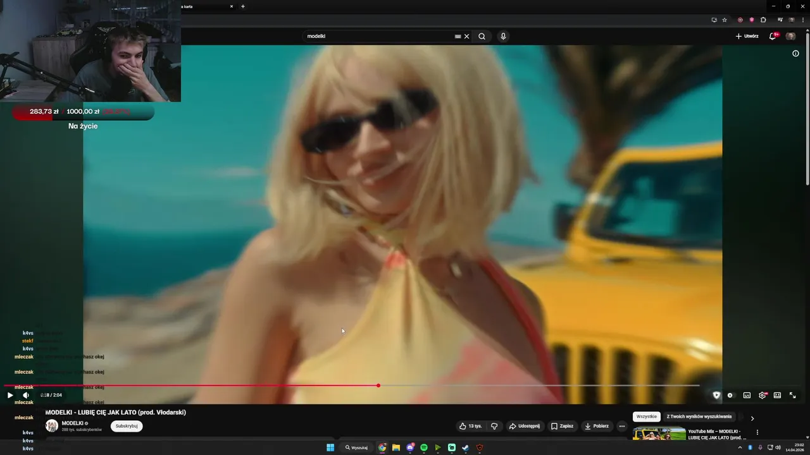
Task: Open the YouTube Mix MODELKI thumbnail
Action: [x=659, y=434]
